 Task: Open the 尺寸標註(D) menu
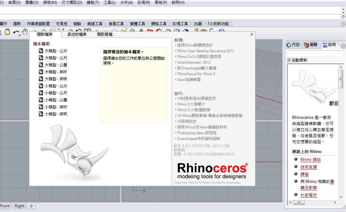[72, 3]
